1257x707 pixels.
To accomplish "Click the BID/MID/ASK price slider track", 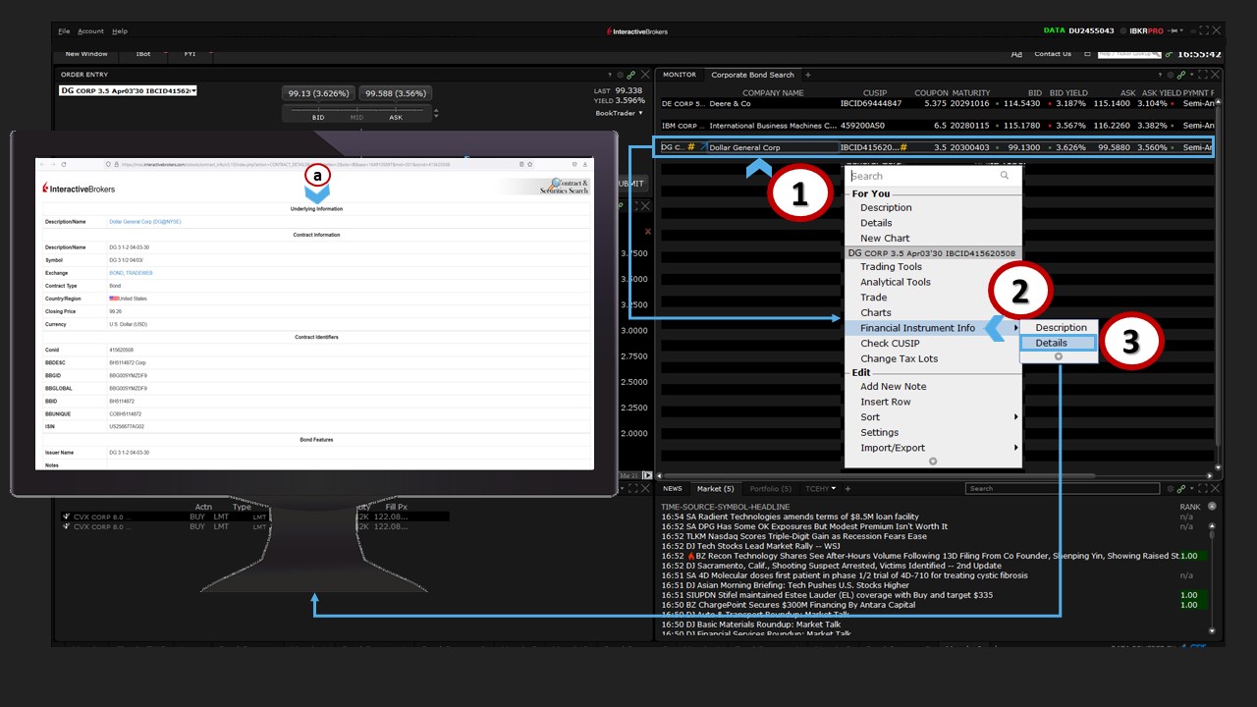I will coord(356,110).
